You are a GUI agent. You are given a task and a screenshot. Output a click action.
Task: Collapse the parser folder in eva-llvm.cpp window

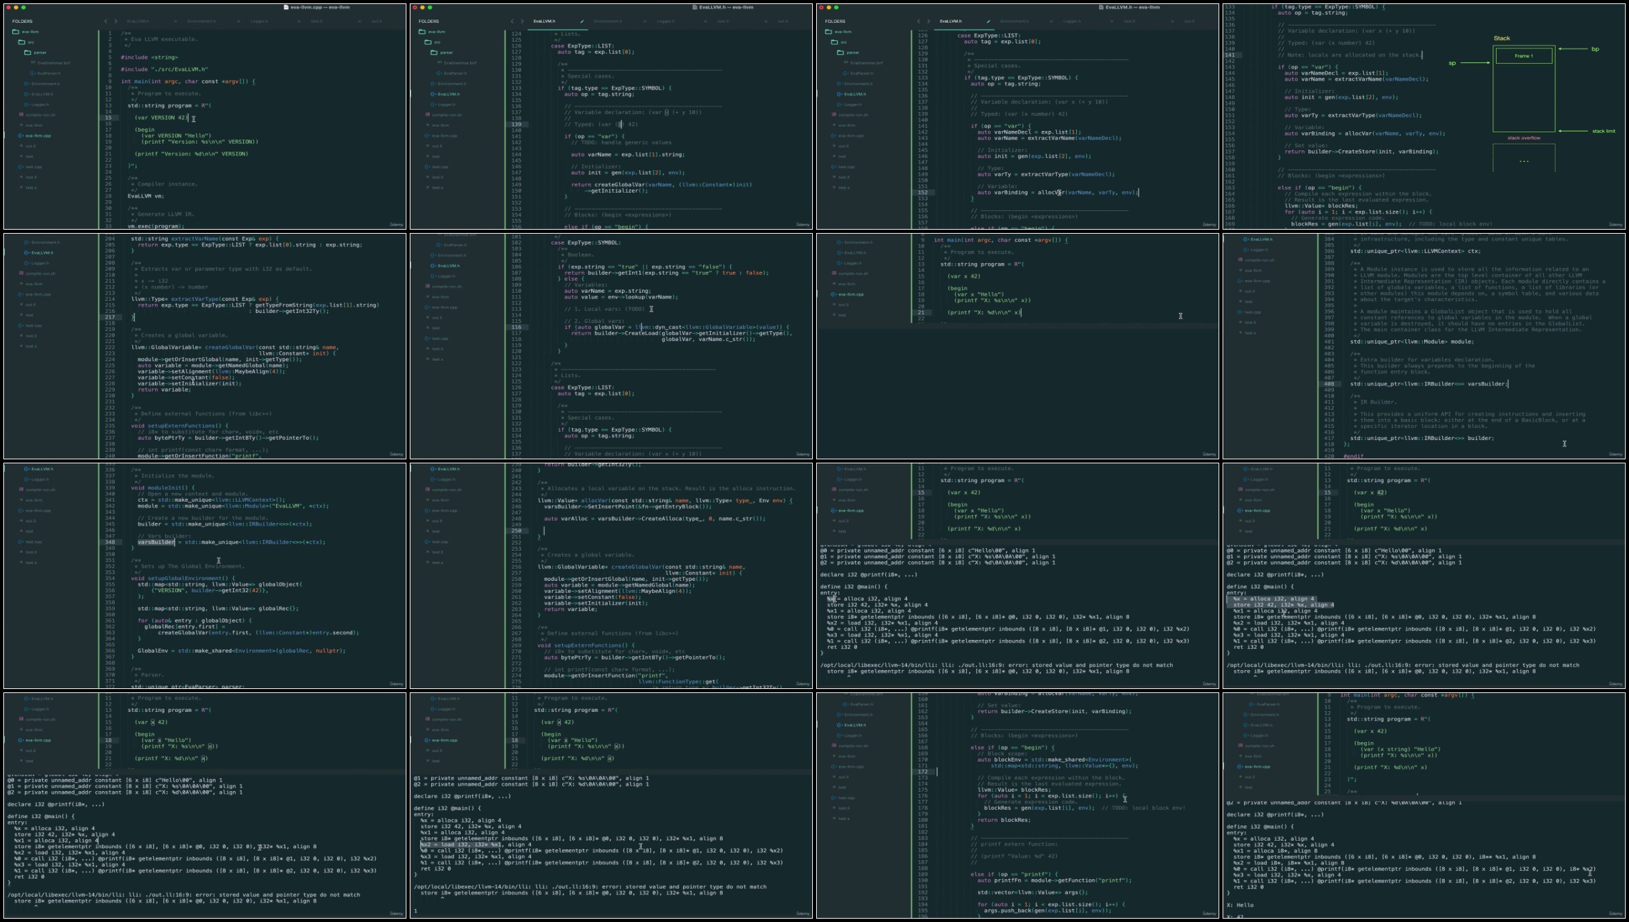click(28, 52)
